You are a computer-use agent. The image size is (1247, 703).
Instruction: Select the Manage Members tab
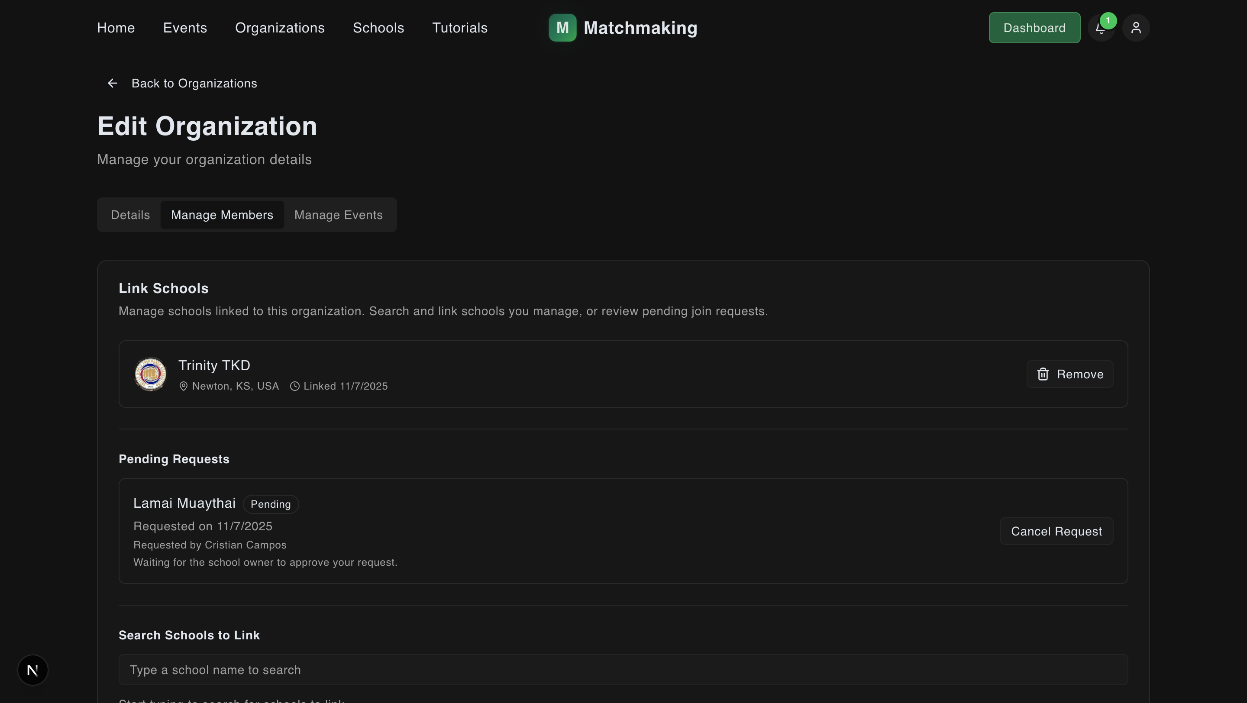point(222,215)
